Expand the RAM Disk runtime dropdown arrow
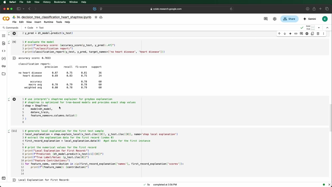Screen dimensions: 332x187 click(x=319, y=28)
